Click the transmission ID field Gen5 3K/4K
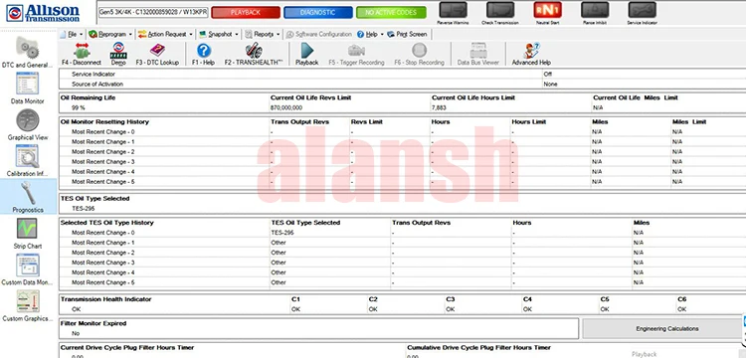Screen dimensions: 746x358 point(153,12)
